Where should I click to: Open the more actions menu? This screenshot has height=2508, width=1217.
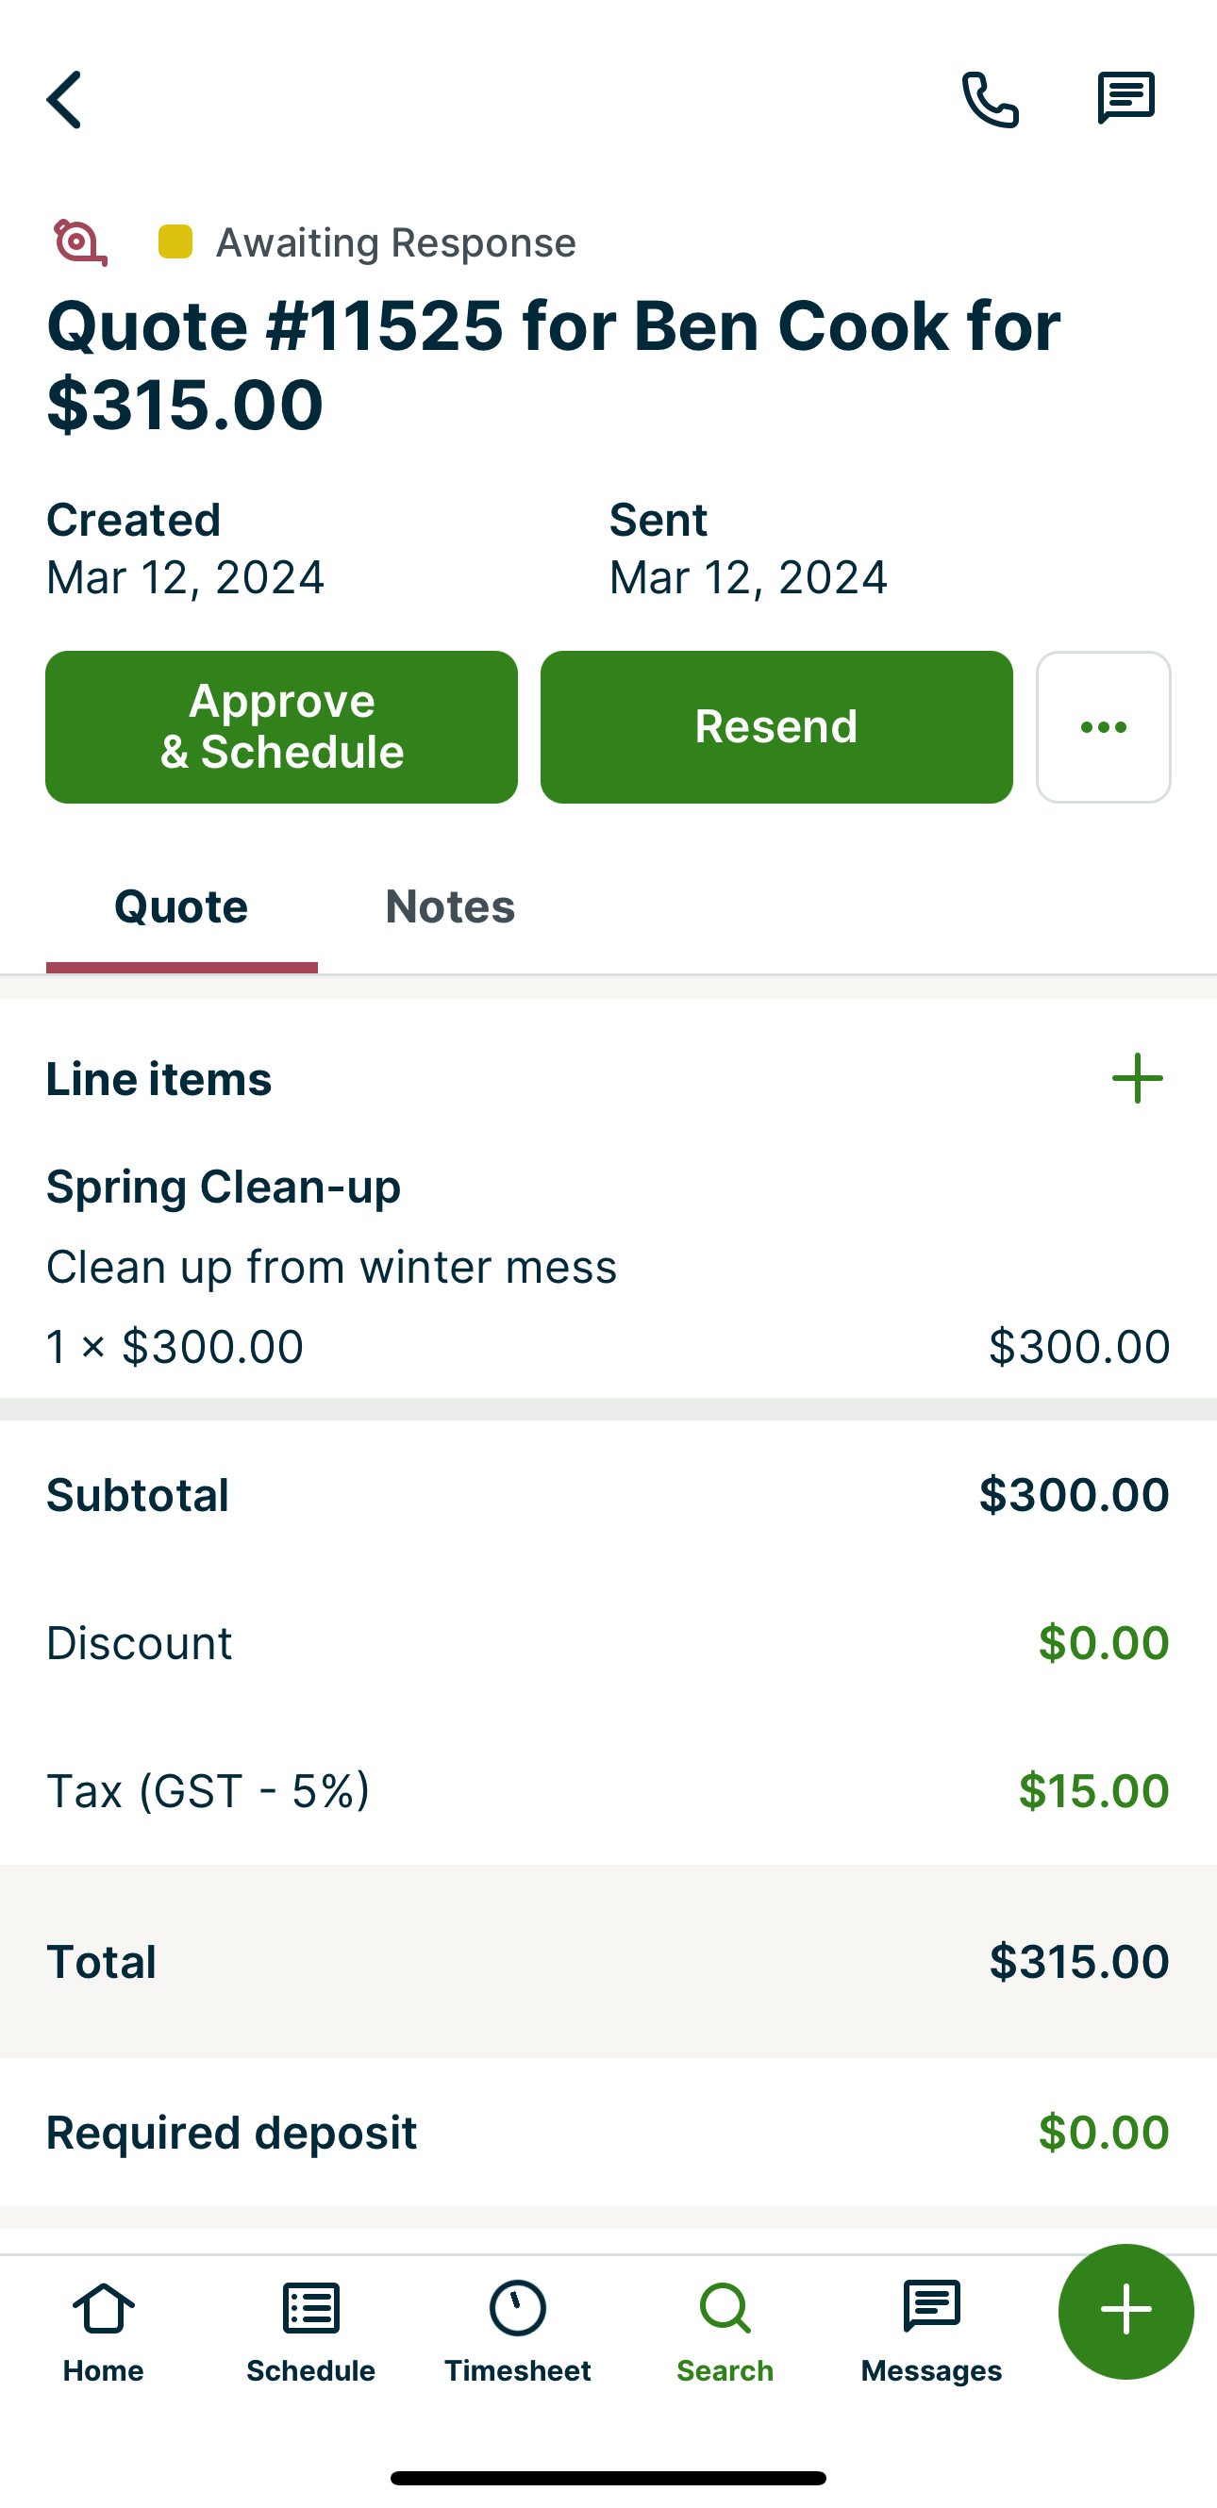tap(1103, 727)
